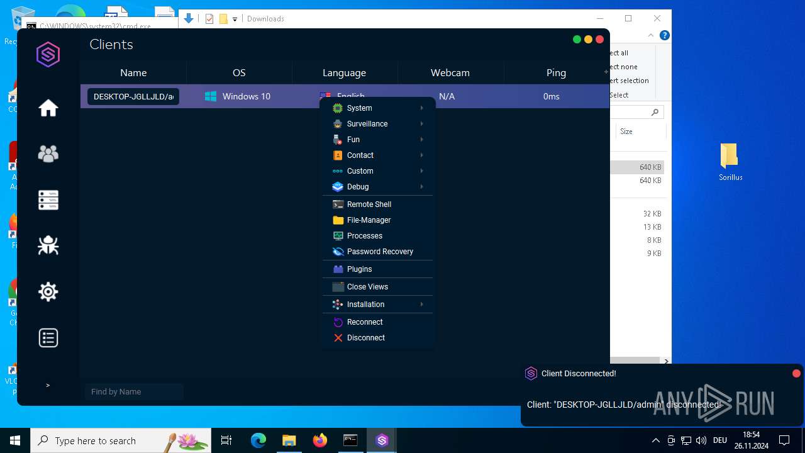Click Disconnect in the context menu
This screenshot has height=453, width=805.
click(378, 338)
